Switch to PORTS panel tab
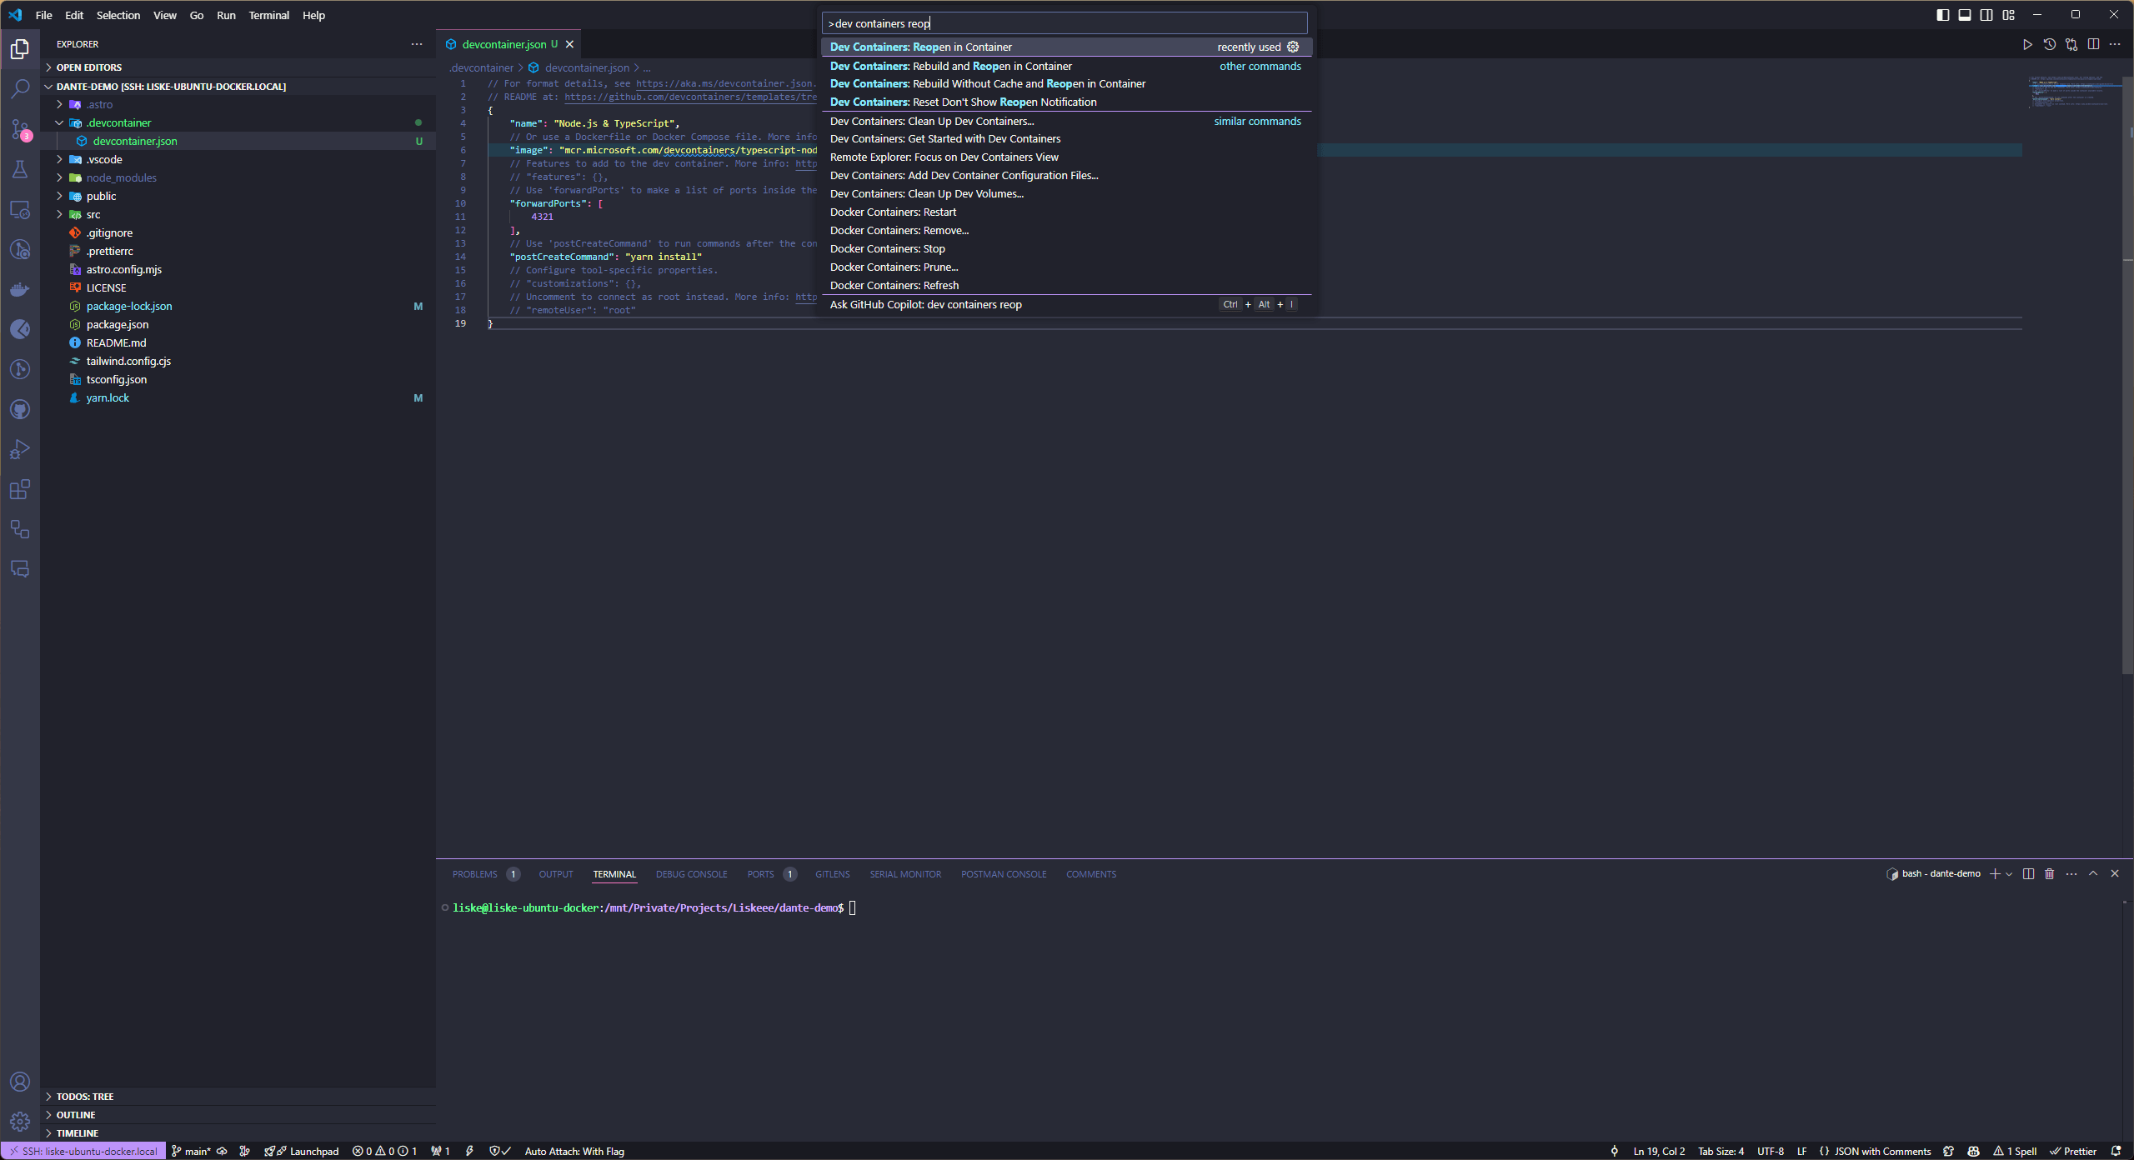The width and height of the screenshot is (2134, 1160). pos(760,874)
